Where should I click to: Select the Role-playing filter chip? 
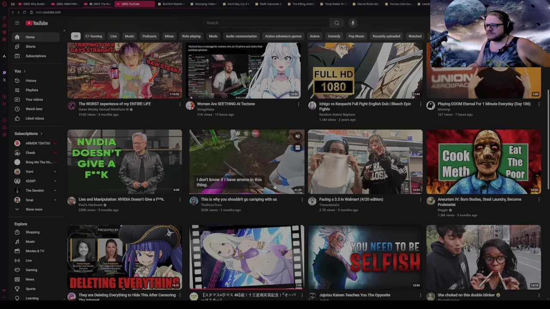(191, 36)
